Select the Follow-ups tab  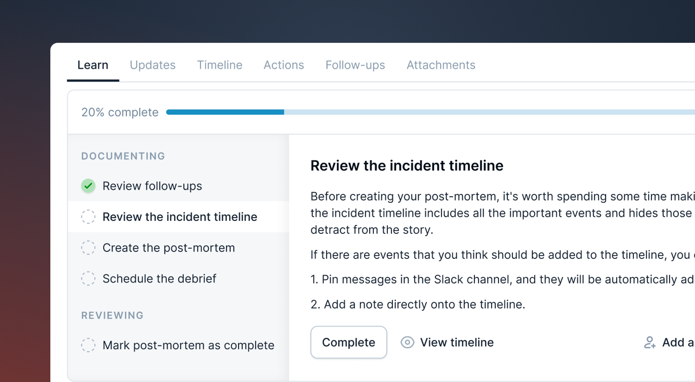tap(355, 65)
